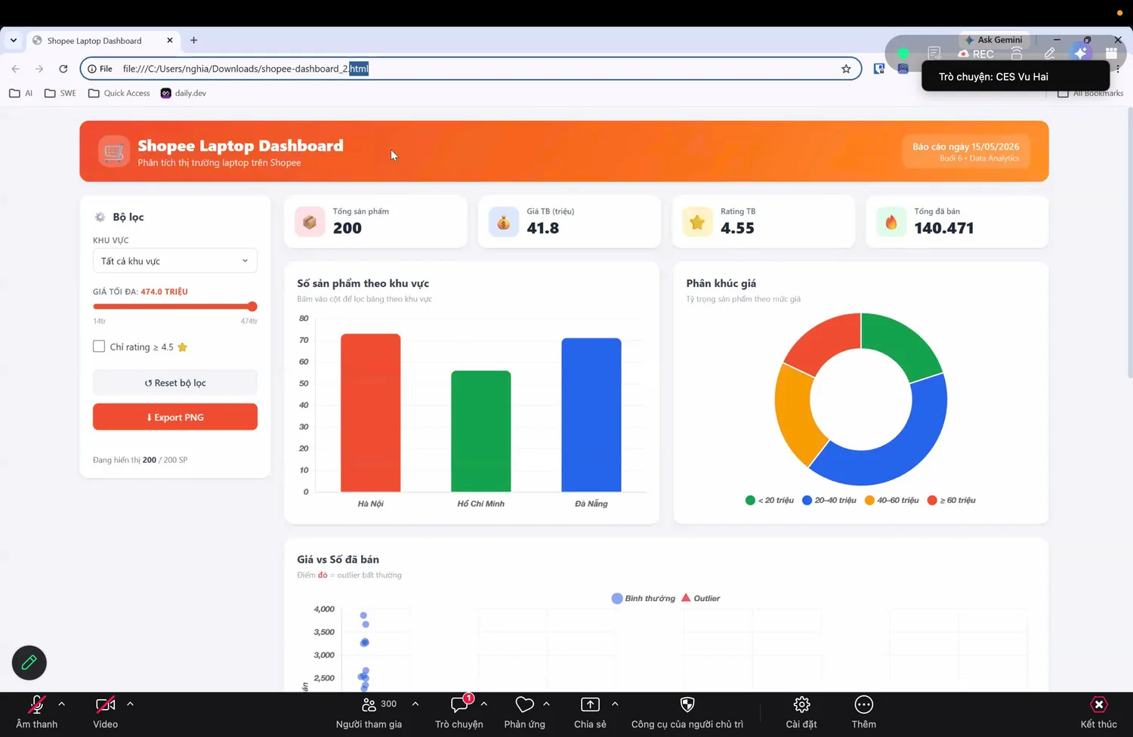Open the Quick Access bookmarks folder

pyautogui.click(x=119, y=93)
